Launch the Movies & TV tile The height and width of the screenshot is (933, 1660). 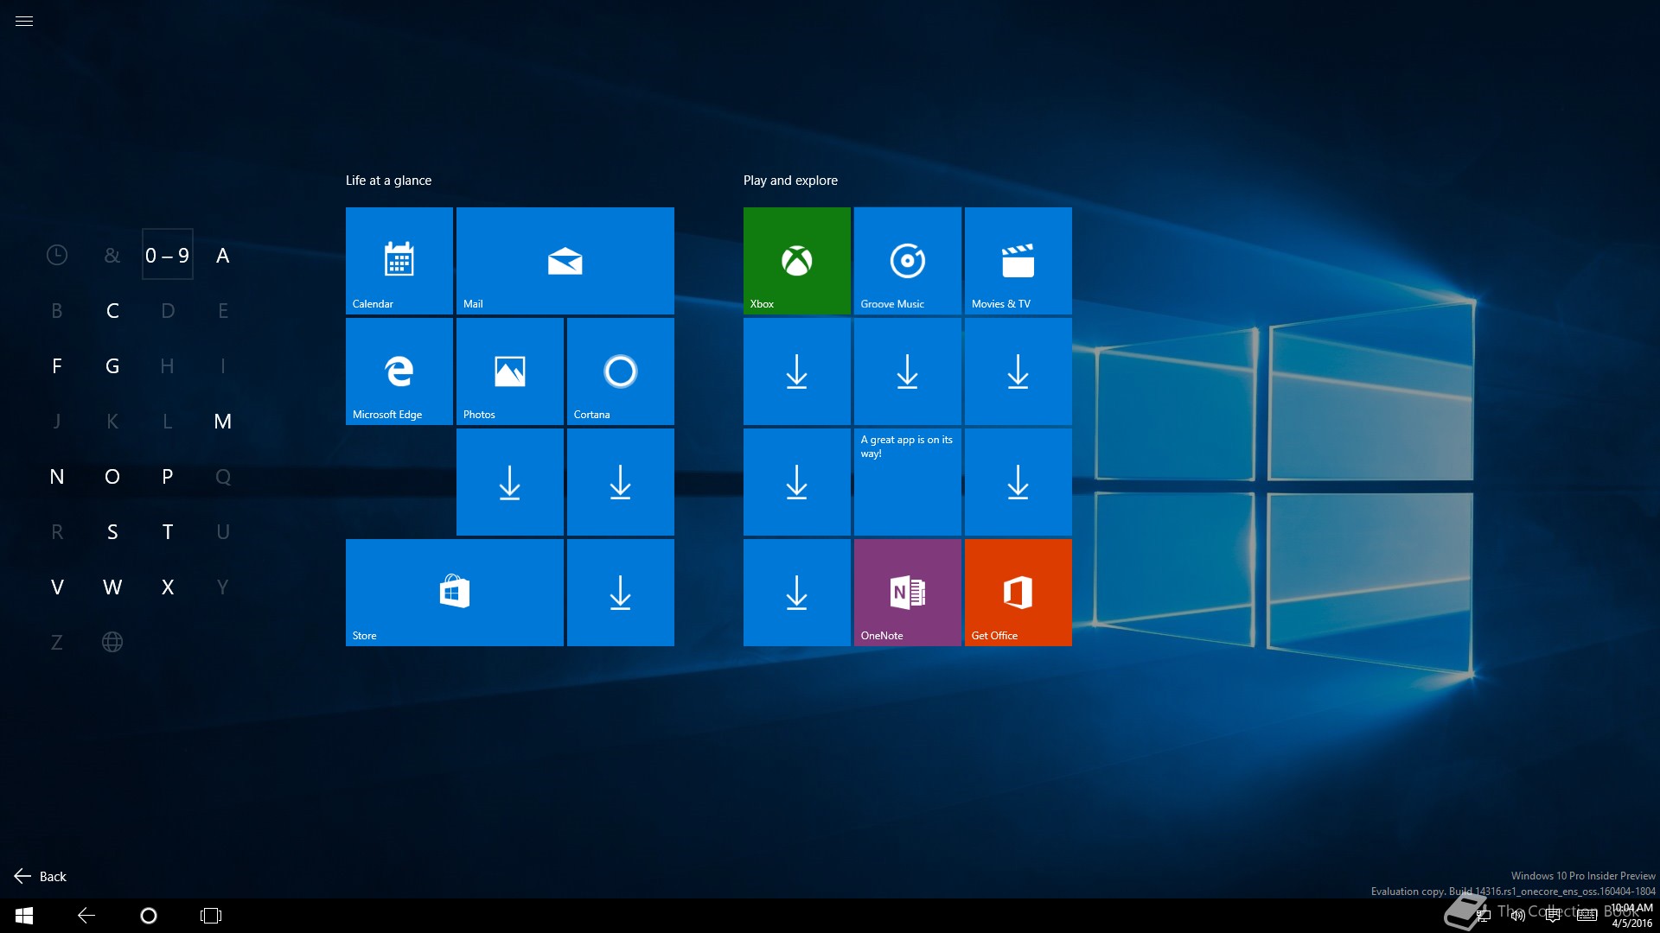pyautogui.click(x=1018, y=261)
